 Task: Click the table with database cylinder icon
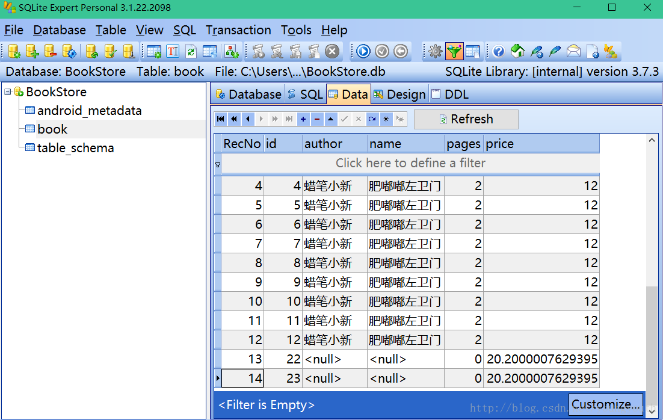[x=210, y=52]
